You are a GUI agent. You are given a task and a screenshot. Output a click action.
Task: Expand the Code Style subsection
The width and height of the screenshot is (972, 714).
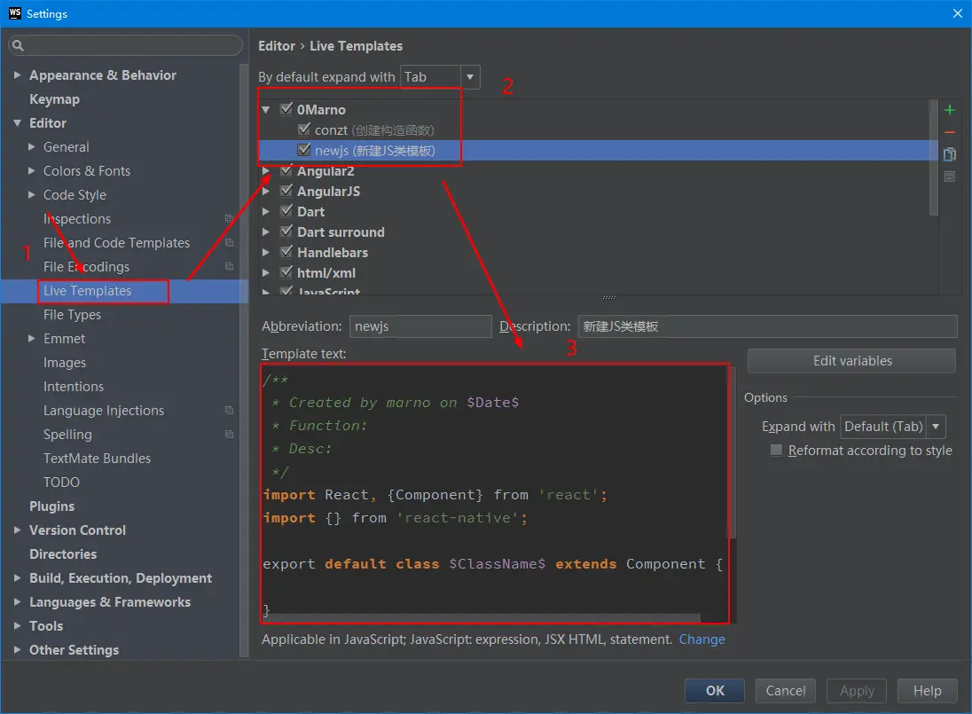32,194
